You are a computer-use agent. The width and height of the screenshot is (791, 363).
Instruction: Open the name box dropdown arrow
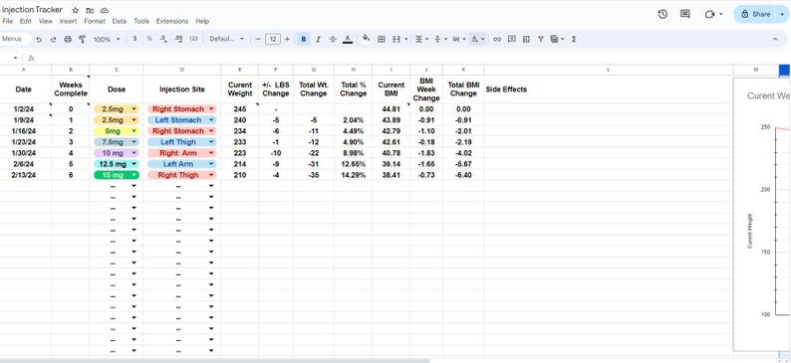(x=15, y=58)
